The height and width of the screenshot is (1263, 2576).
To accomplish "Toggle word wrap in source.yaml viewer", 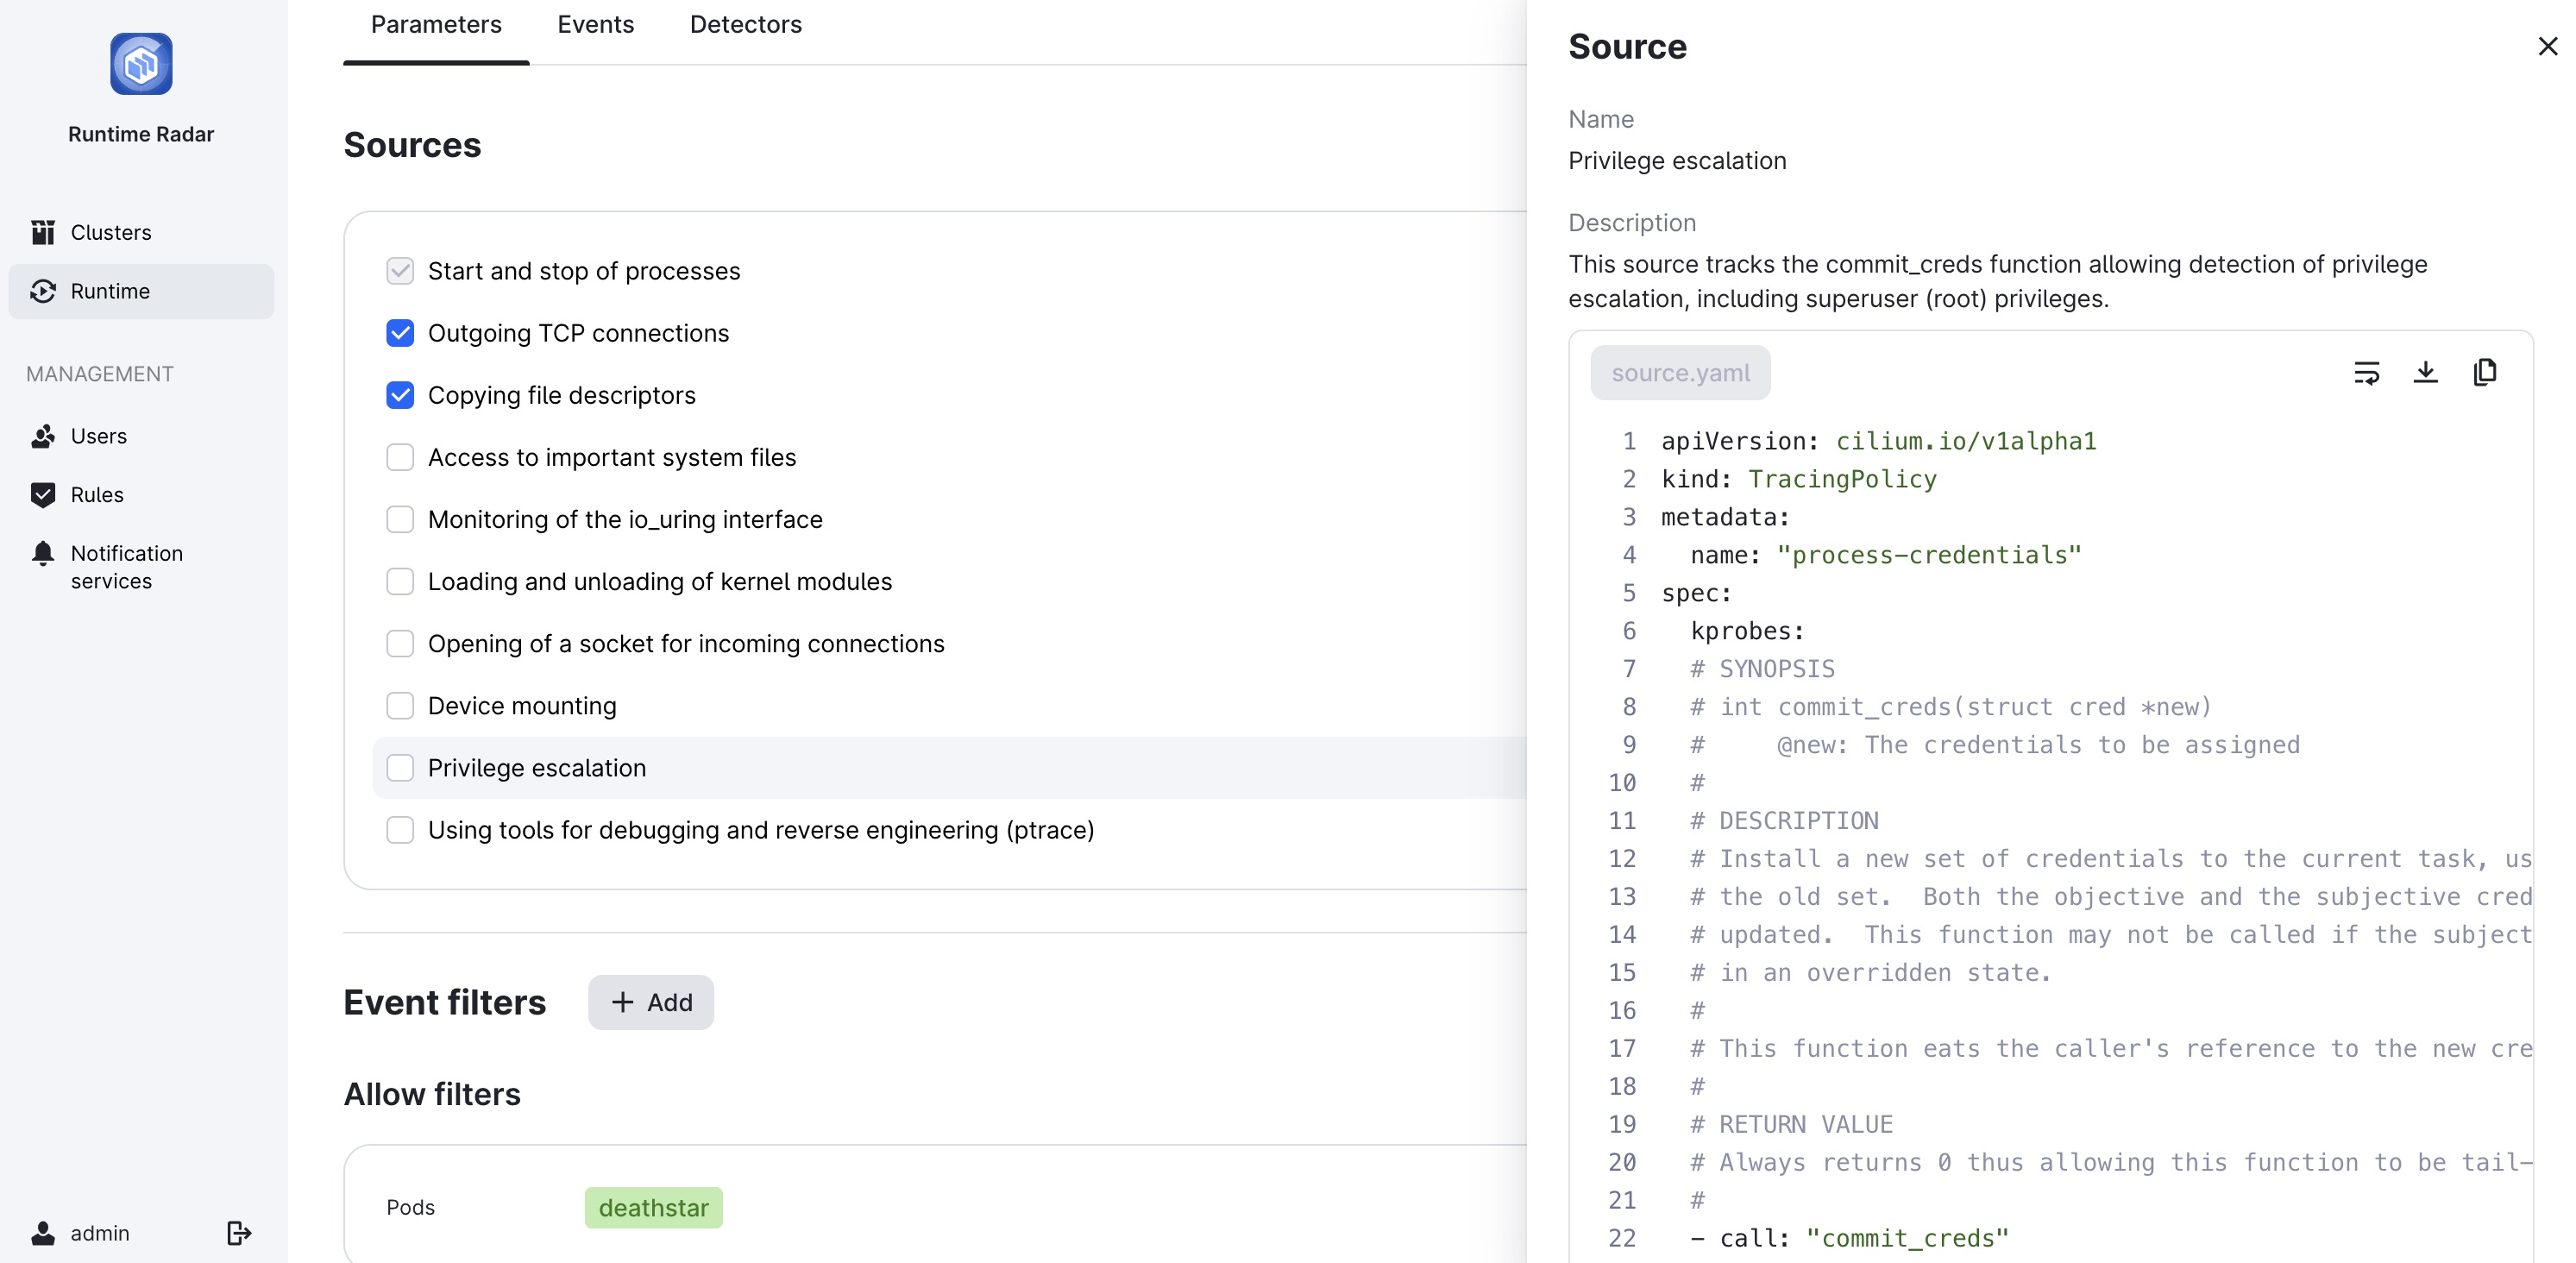I will coord(2366,373).
